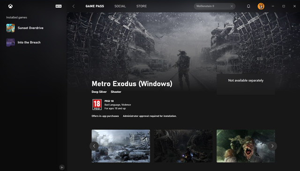Maximize the Xbox app window
300x171 pixels.
284,6
